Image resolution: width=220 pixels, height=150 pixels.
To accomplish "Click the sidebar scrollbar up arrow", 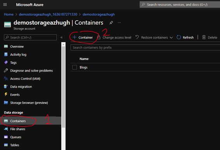I will tap(63, 44).
